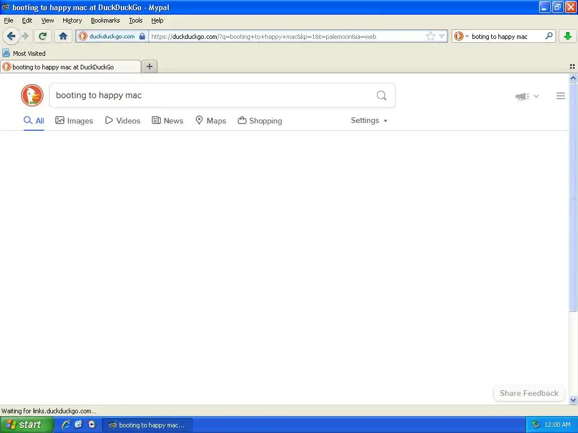This screenshot has height=433, width=578.
Task: Open the DuckDuckGo hamburger menu
Action: 561,96
